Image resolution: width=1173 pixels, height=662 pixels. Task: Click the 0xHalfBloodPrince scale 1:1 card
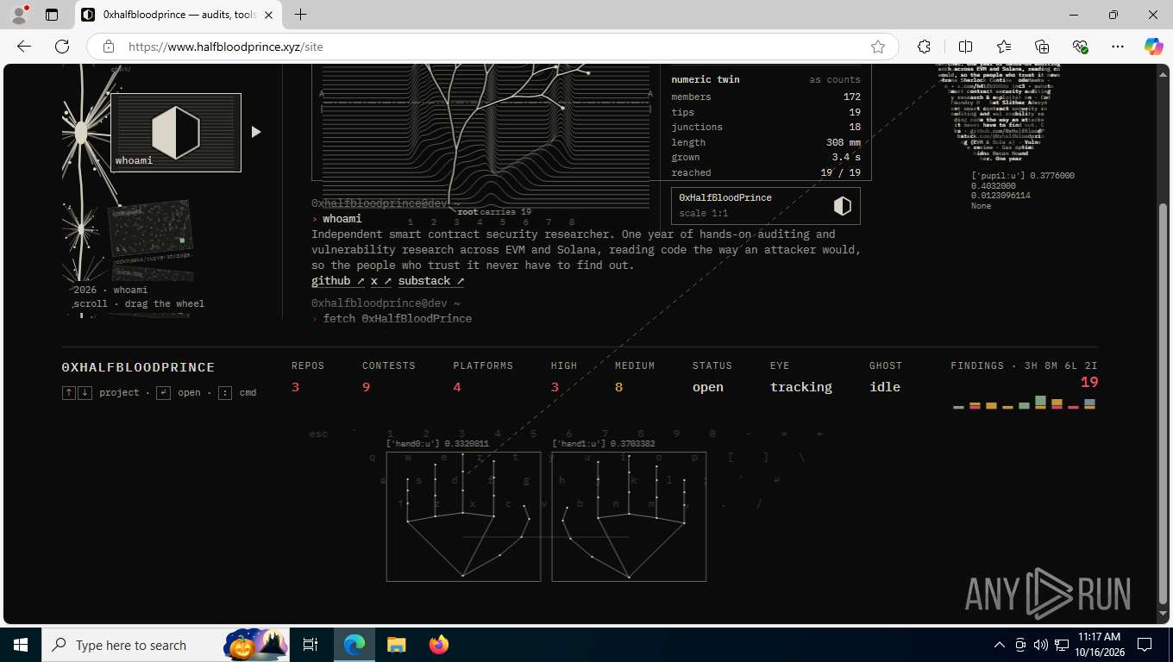coord(766,205)
